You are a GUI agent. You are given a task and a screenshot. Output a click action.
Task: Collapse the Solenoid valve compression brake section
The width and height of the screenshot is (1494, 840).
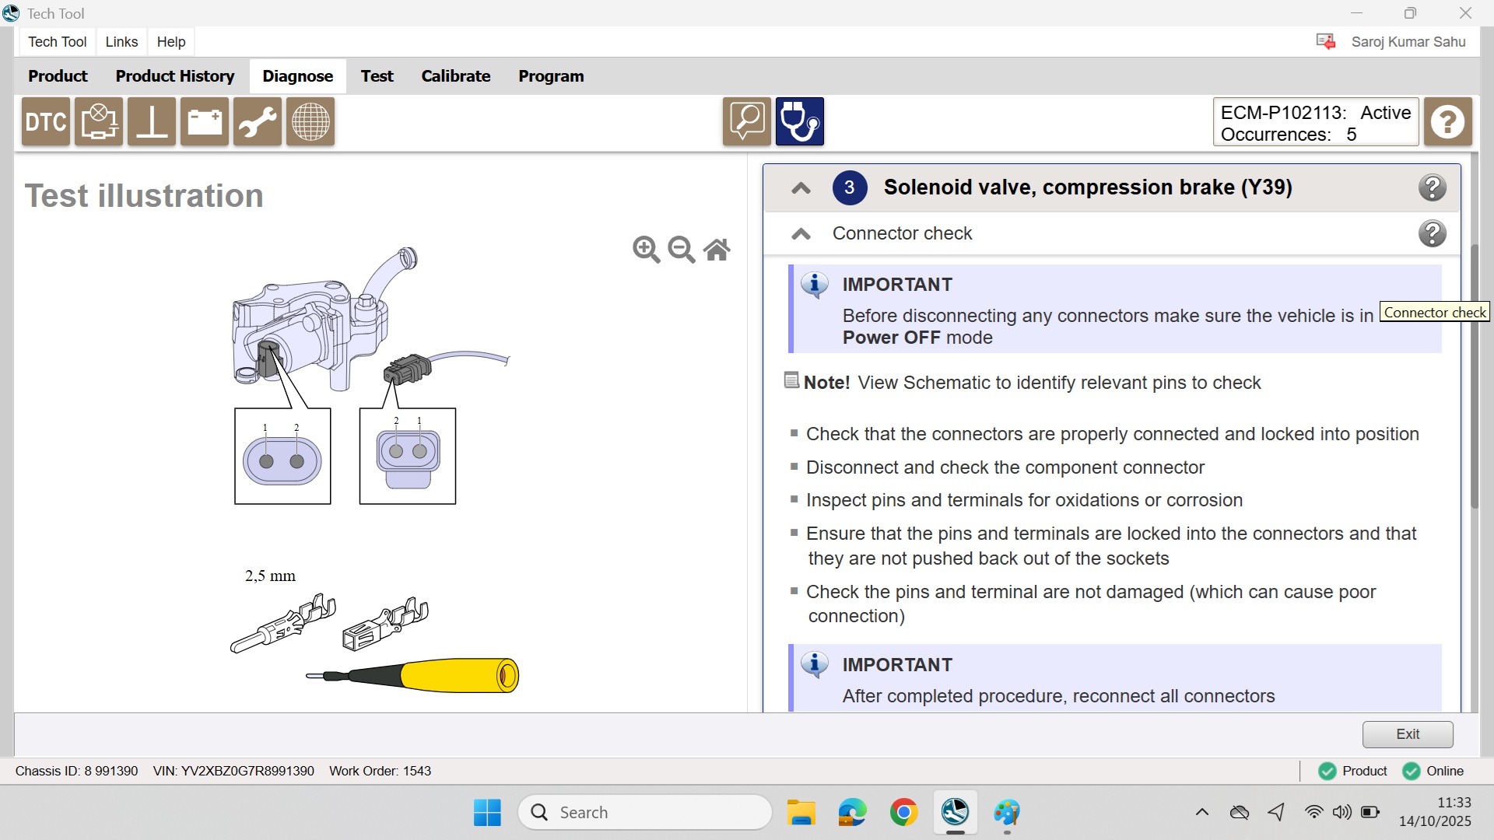pos(801,188)
